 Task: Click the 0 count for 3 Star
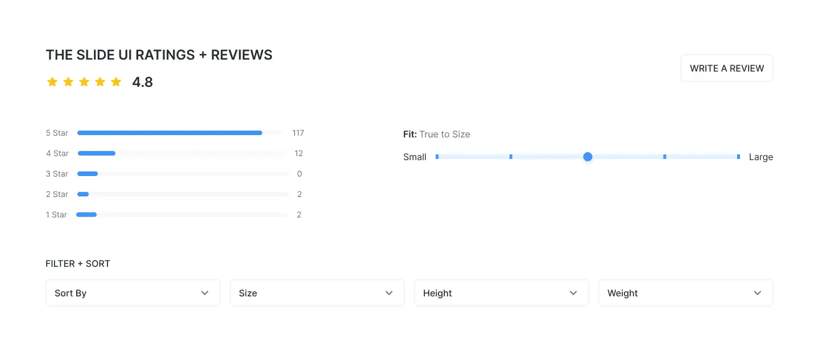pyautogui.click(x=299, y=174)
